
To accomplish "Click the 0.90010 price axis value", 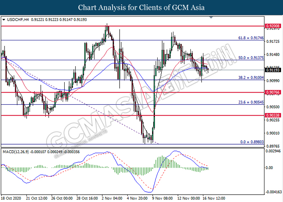I will point(273,133).
